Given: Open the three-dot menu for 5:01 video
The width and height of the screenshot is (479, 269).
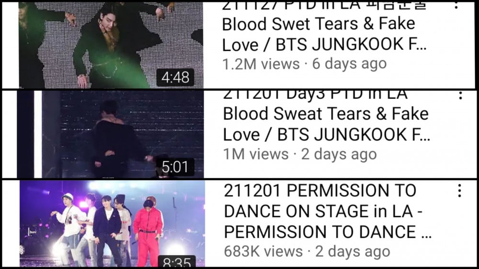Looking at the screenshot, I should (460, 95).
